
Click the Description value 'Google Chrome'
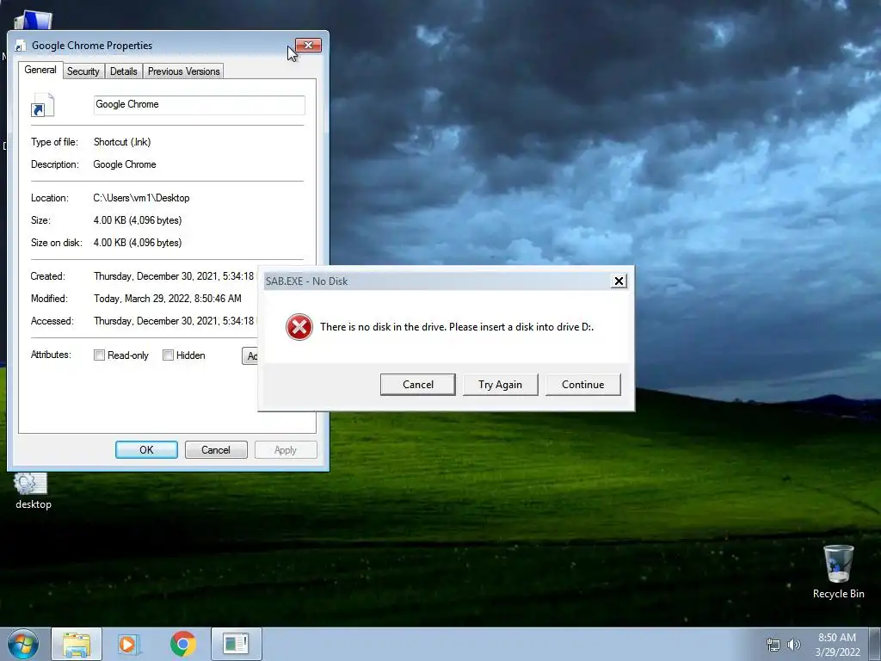[x=125, y=164]
